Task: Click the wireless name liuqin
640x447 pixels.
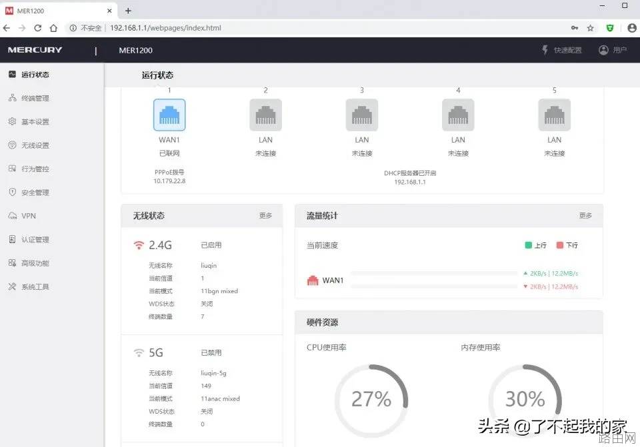Action: [x=209, y=266]
